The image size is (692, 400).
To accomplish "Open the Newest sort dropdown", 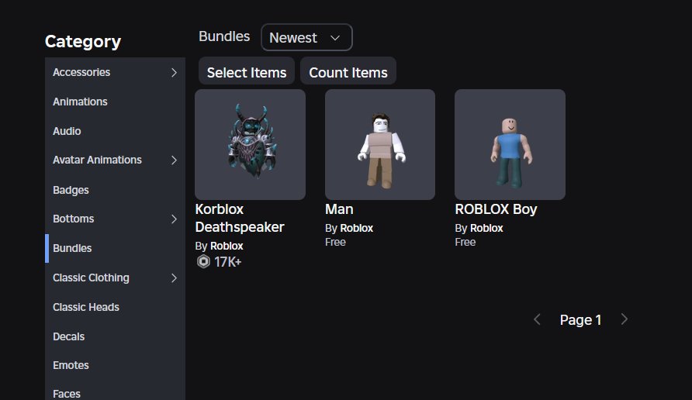I will tap(306, 37).
